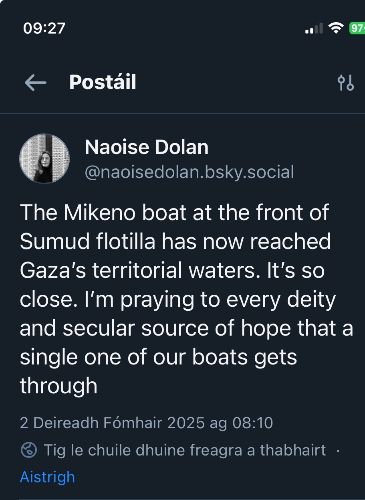Tap the Wi-Fi status icon

pyautogui.click(x=336, y=28)
